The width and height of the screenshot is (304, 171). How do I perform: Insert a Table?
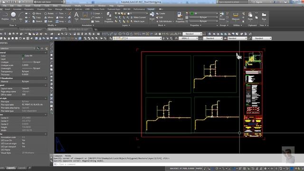[x=95, y=21]
